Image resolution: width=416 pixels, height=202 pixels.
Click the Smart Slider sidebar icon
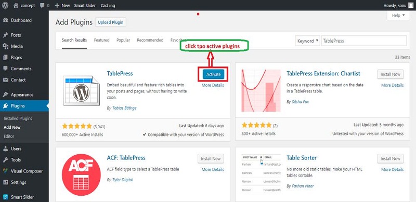pyautogui.click(x=6, y=197)
